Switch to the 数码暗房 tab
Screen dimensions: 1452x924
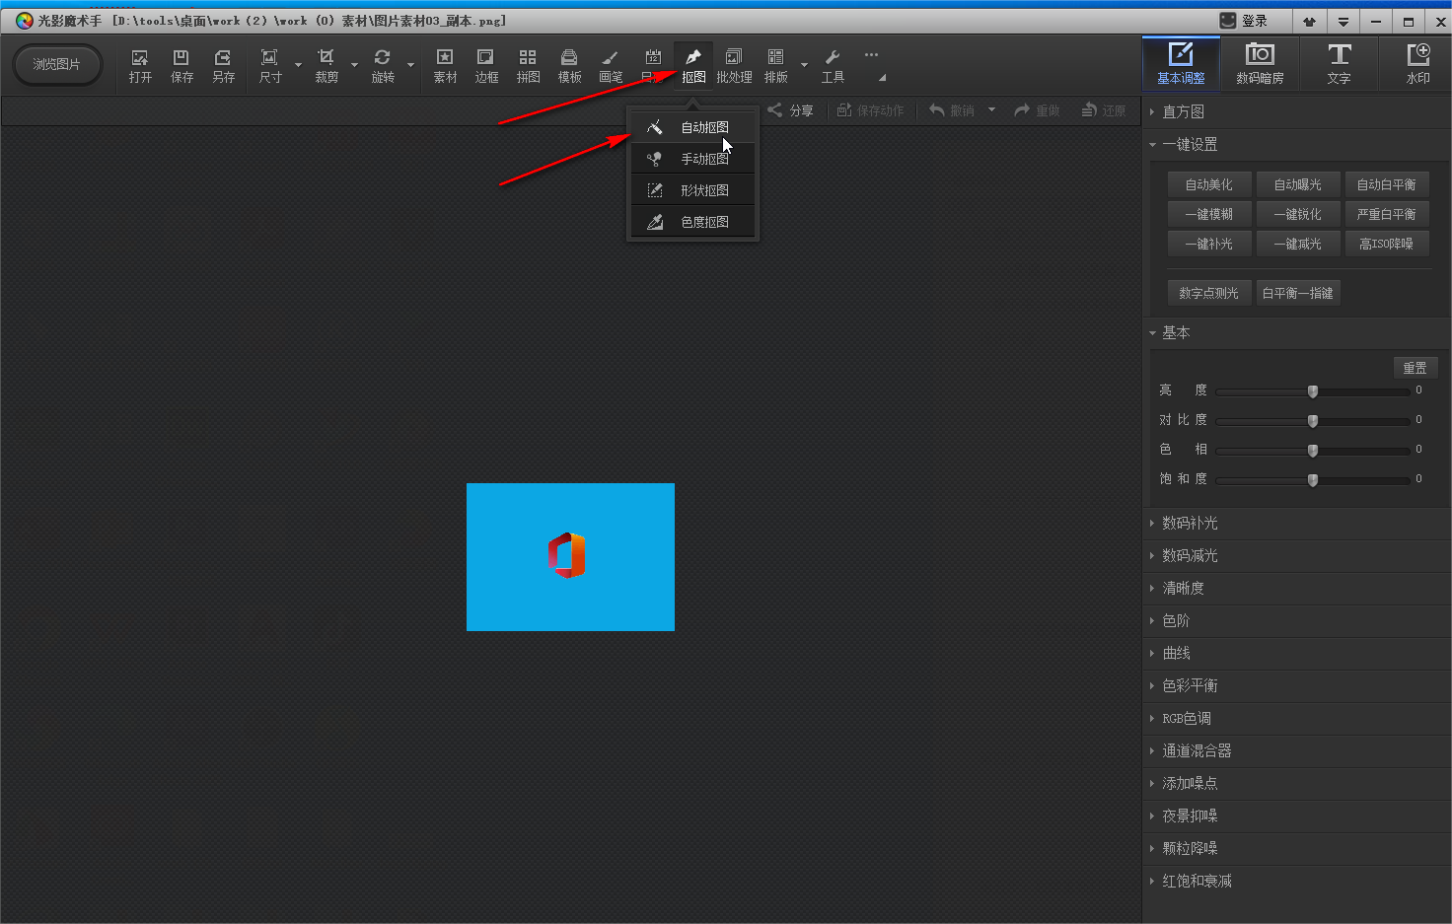click(1260, 63)
